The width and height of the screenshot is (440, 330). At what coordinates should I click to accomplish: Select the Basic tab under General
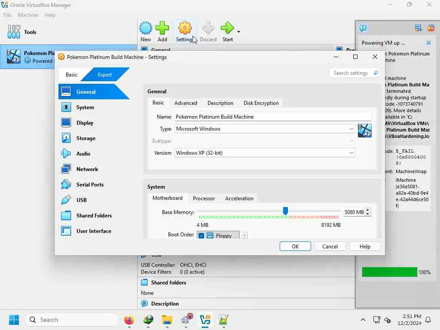[158, 103]
